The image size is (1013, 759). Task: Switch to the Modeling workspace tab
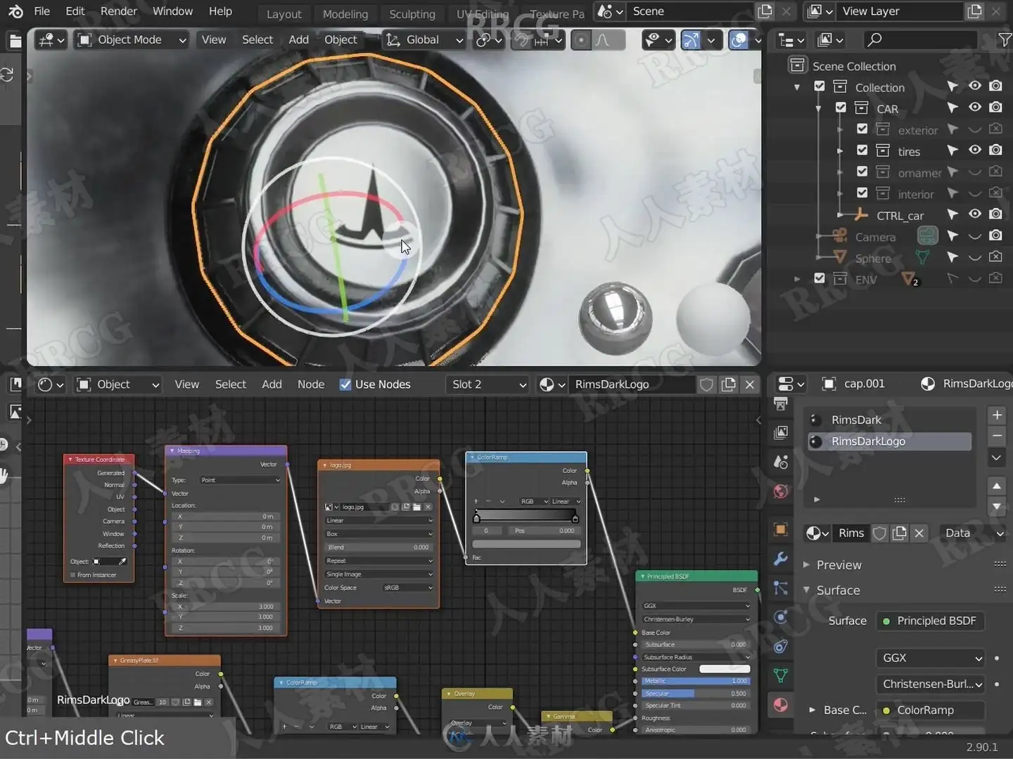click(345, 14)
